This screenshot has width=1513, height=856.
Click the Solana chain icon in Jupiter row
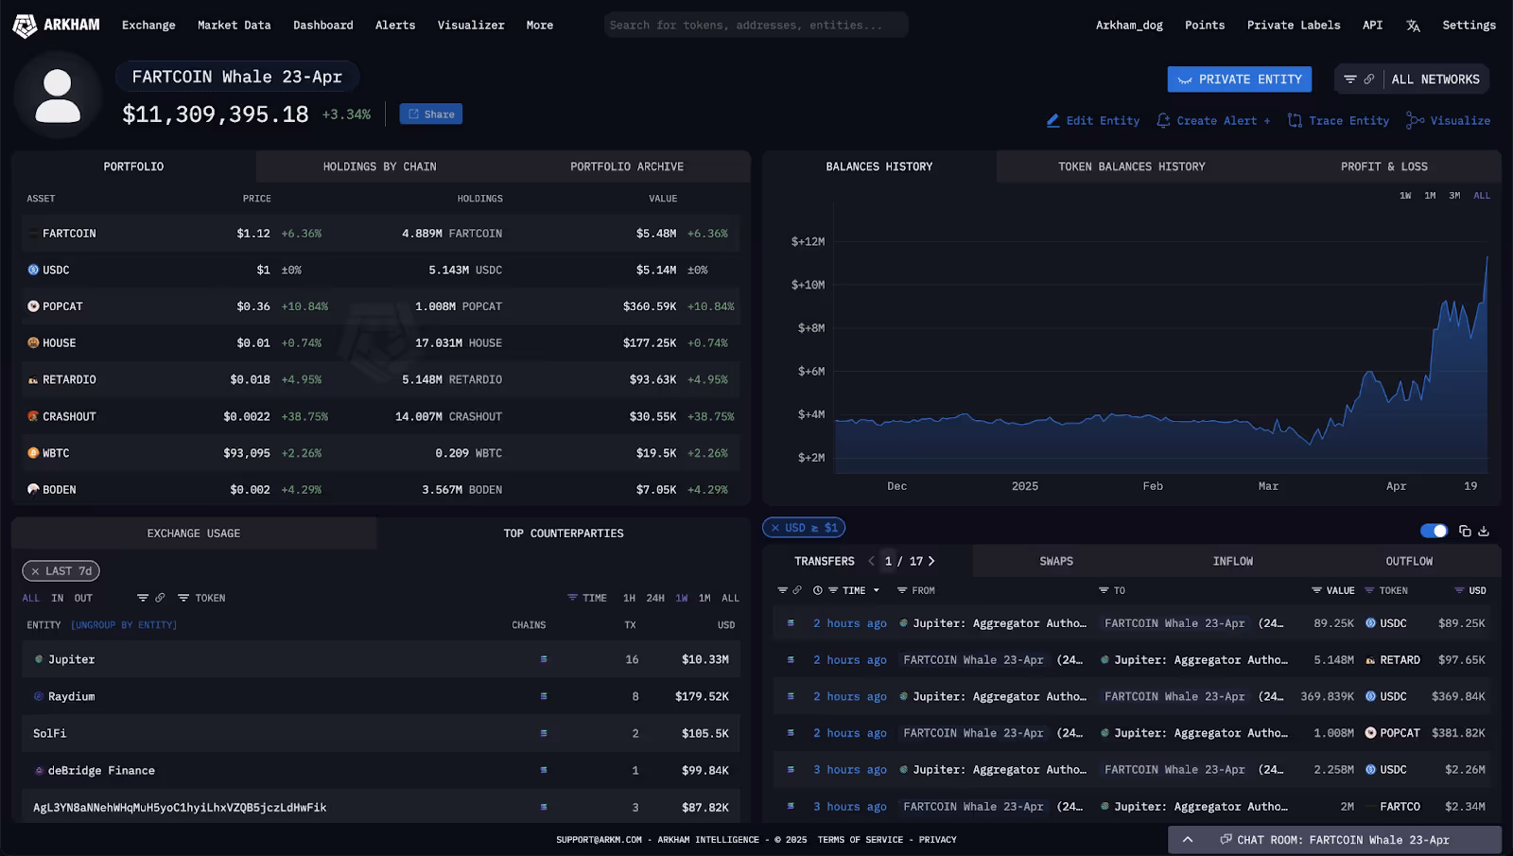[x=544, y=659]
